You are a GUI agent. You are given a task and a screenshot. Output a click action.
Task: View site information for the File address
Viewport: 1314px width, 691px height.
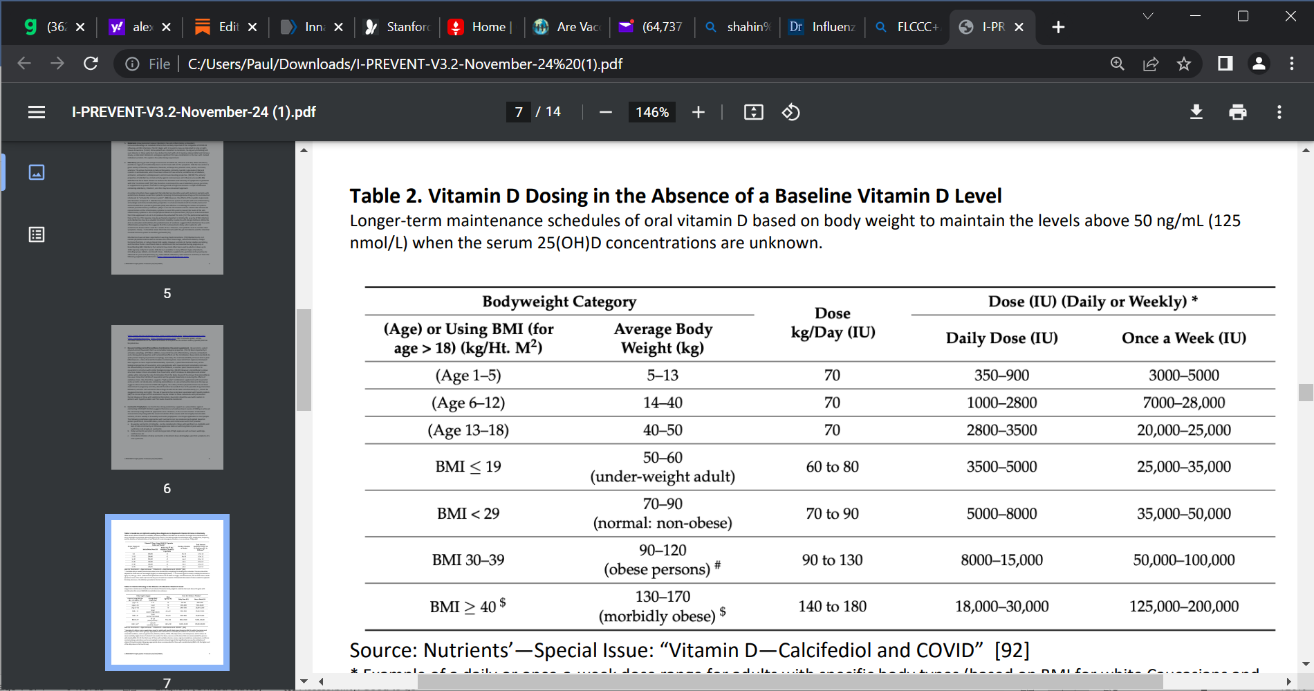[x=132, y=64]
